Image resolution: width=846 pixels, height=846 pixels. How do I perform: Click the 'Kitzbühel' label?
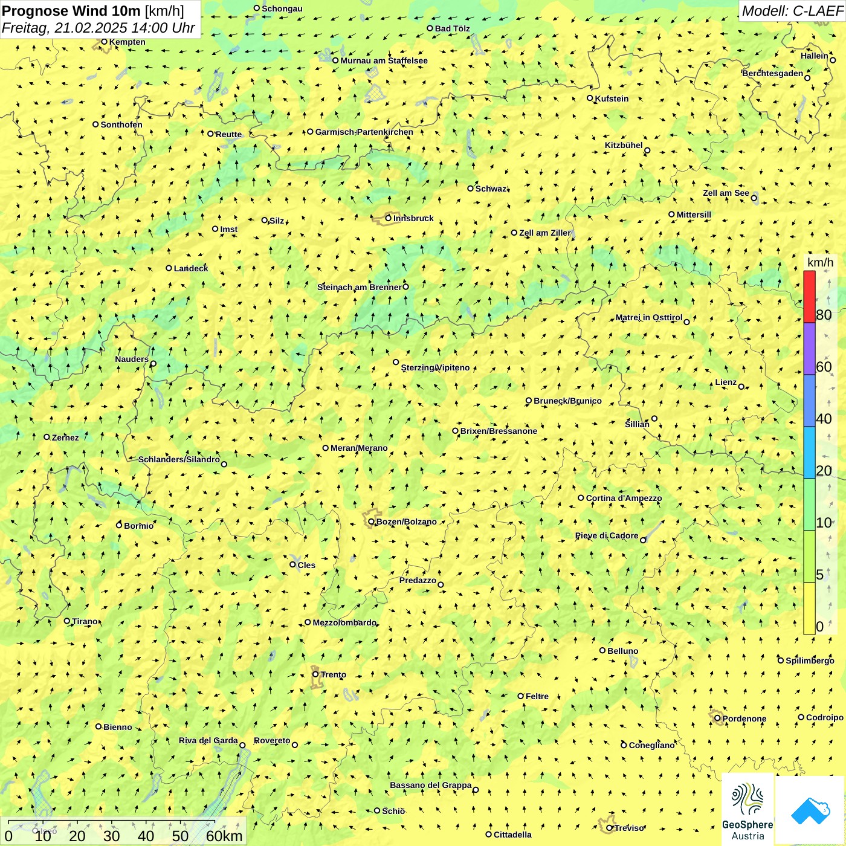point(624,145)
